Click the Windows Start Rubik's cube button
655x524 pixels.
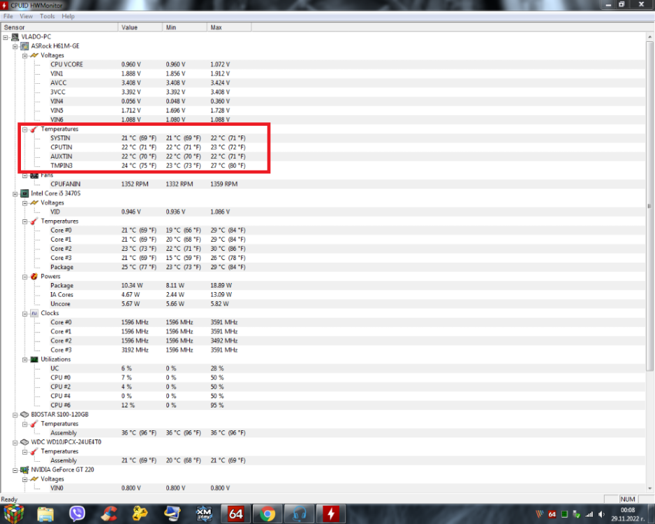pyautogui.click(x=13, y=514)
